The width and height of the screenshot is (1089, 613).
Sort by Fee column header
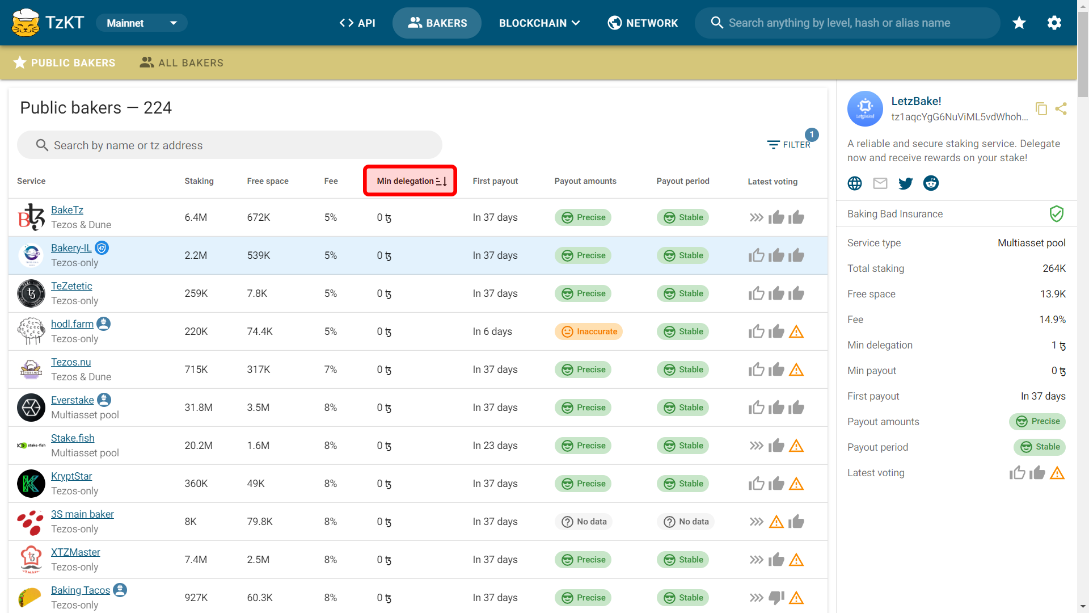click(x=331, y=181)
